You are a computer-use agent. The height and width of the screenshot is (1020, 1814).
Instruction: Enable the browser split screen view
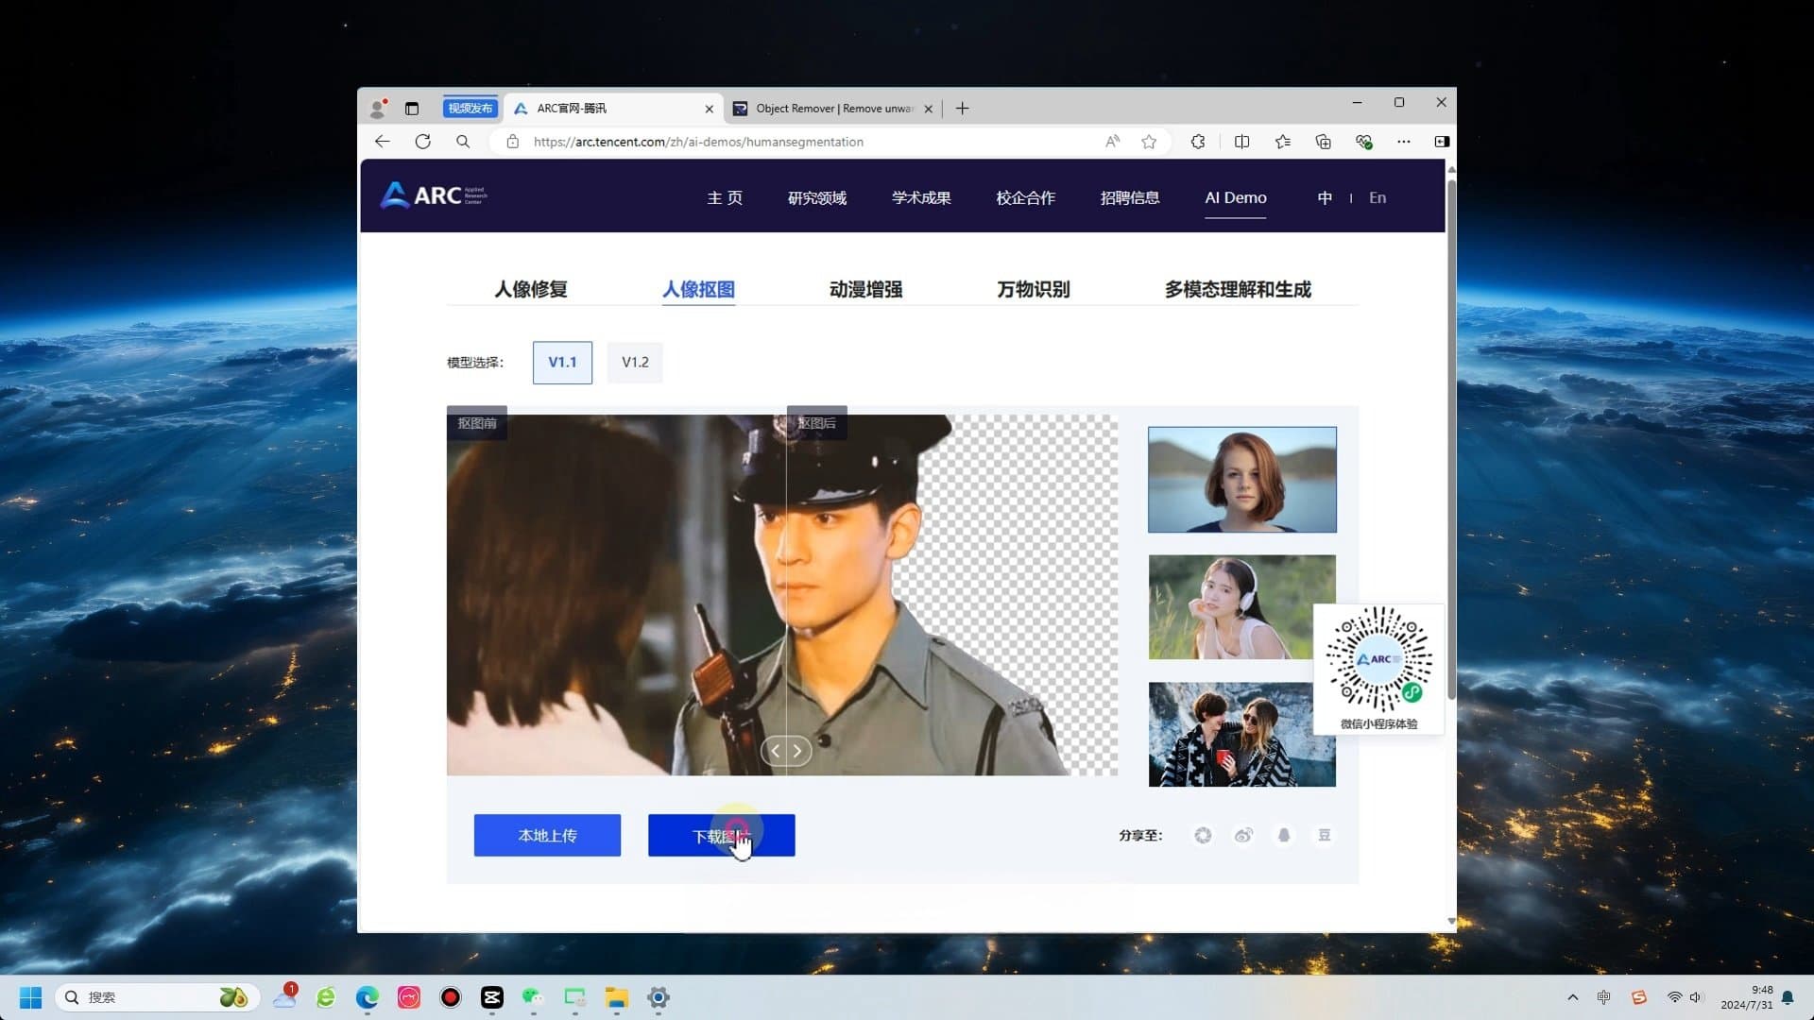1241,141
